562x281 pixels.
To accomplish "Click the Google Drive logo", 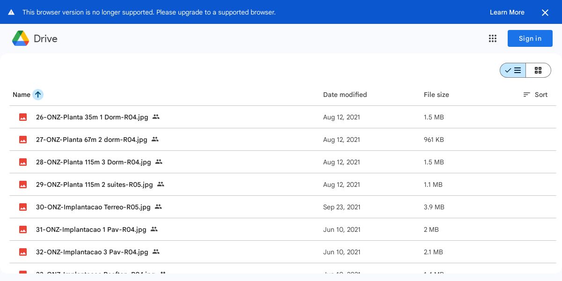I will (21, 38).
